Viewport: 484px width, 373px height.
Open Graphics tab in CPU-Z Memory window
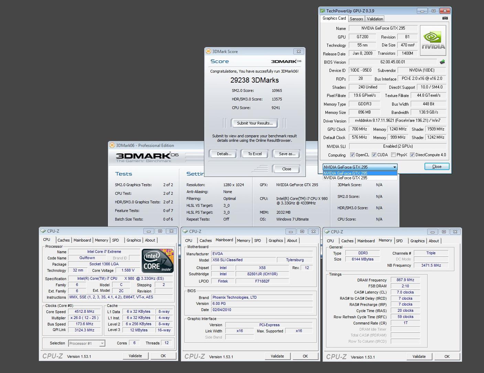pyautogui.click(x=418, y=241)
